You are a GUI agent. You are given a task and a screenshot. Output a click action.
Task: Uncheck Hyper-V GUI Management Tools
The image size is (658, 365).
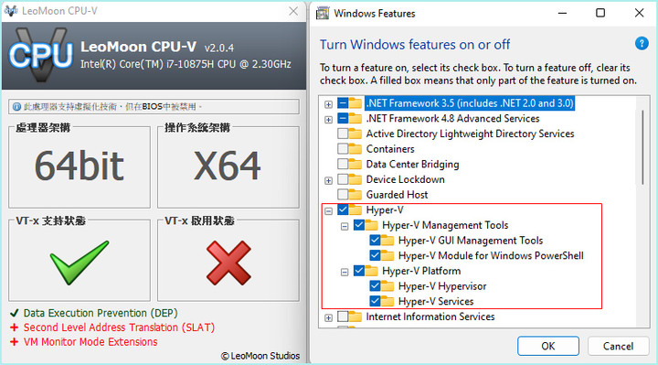click(375, 241)
